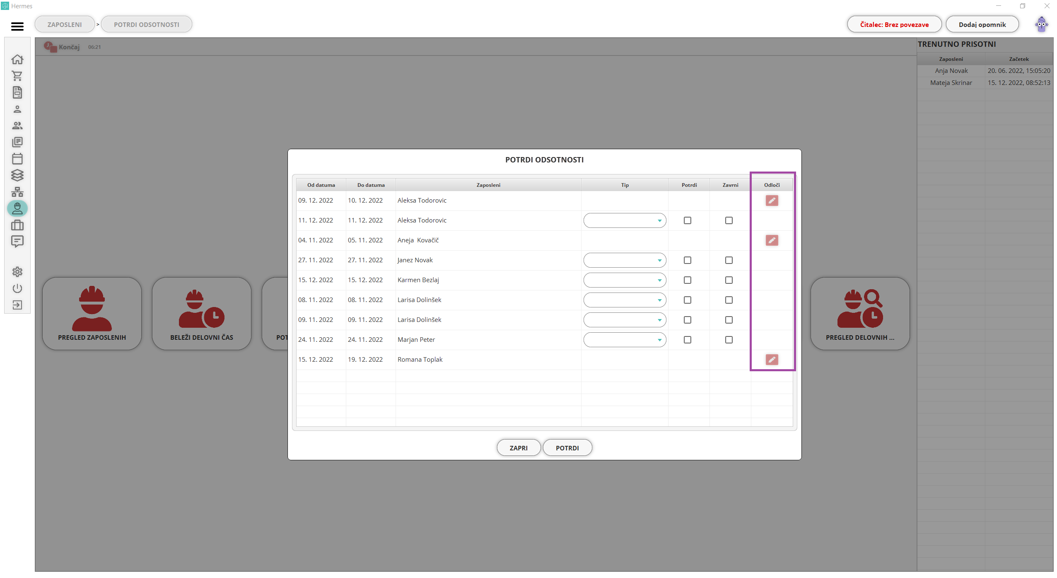The image size is (1057, 578).
Task: Open Tip dropdown for Larisa Dolinšek 08. 11. 2022
Action: pyautogui.click(x=625, y=300)
